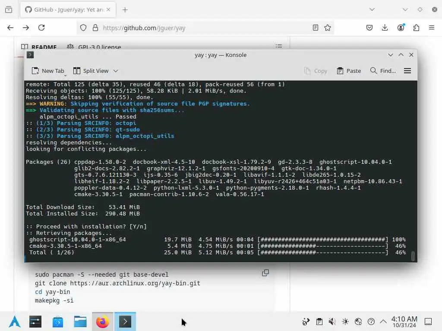Maximize Konsole window with up chevron

point(401,55)
